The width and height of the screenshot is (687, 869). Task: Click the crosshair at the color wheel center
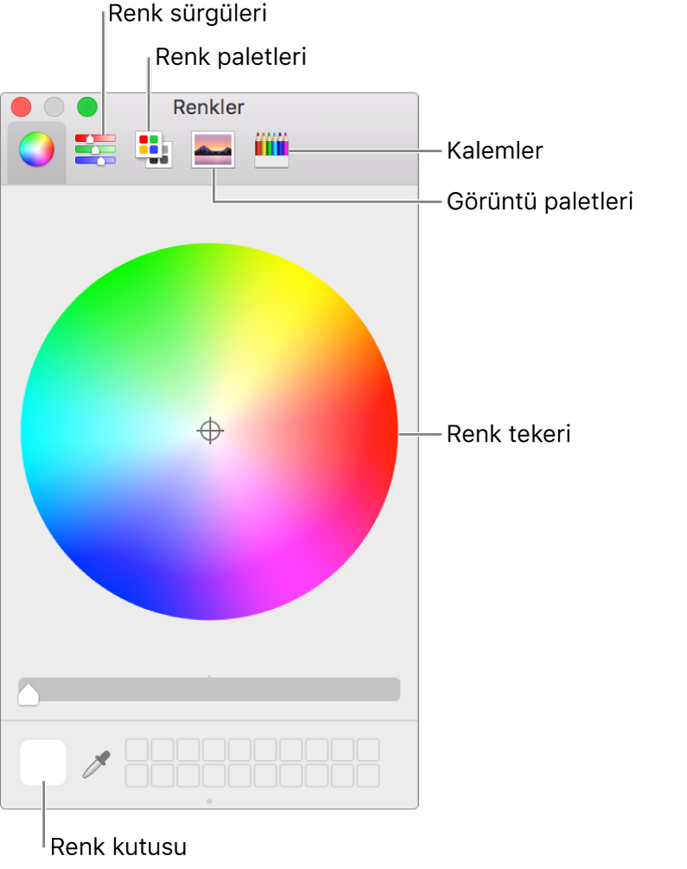coord(210,431)
